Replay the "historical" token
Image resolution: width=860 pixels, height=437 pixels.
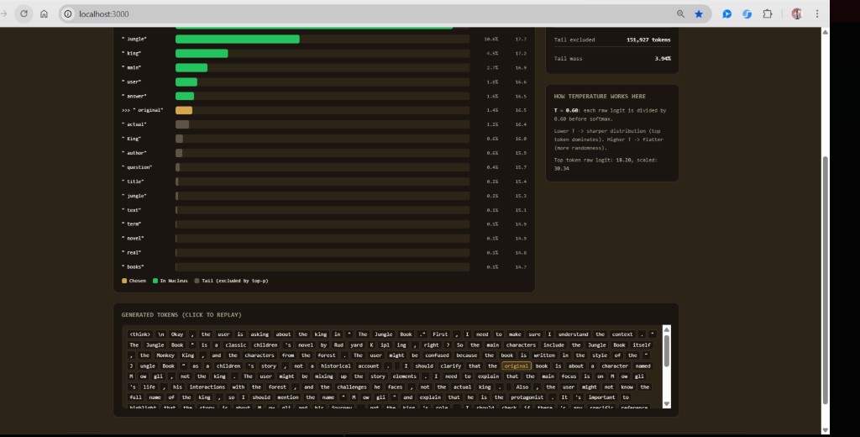336,366
